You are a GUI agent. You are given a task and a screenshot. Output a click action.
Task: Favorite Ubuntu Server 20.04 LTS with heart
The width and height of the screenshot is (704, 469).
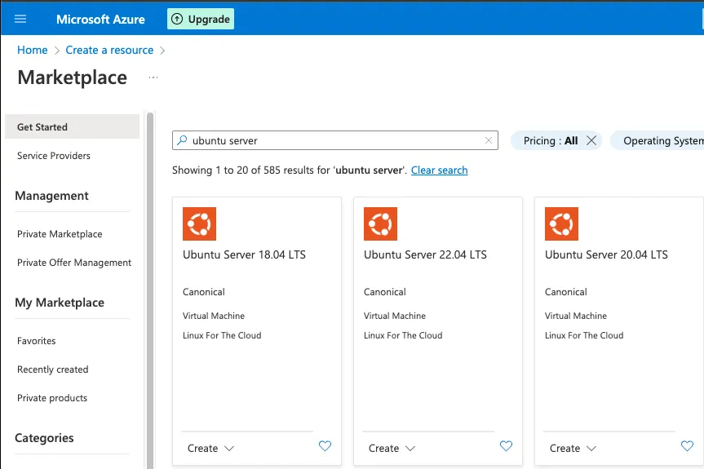(x=687, y=446)
